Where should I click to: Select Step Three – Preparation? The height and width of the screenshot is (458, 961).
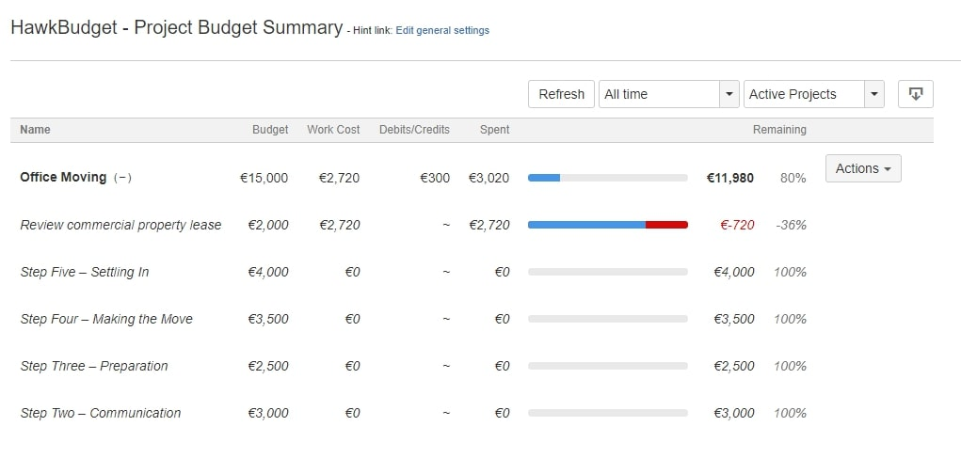(x=94, y=366)
